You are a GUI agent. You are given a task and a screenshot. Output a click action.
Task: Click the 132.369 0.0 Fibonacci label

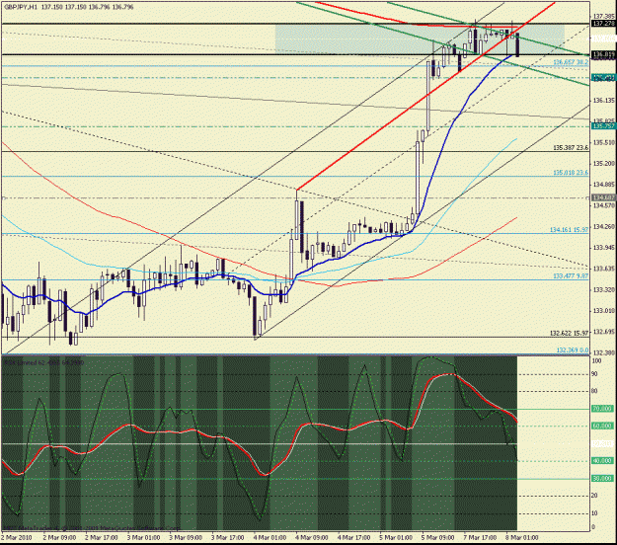(573, 350)
